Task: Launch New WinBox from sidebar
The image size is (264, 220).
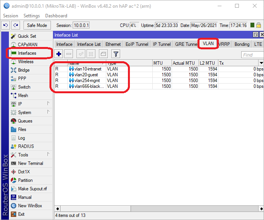Action: [31, 206]
